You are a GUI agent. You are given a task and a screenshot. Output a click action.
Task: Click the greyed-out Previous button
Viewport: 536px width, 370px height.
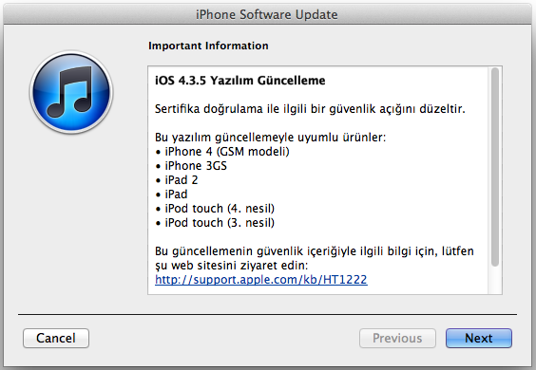point(397,338)
